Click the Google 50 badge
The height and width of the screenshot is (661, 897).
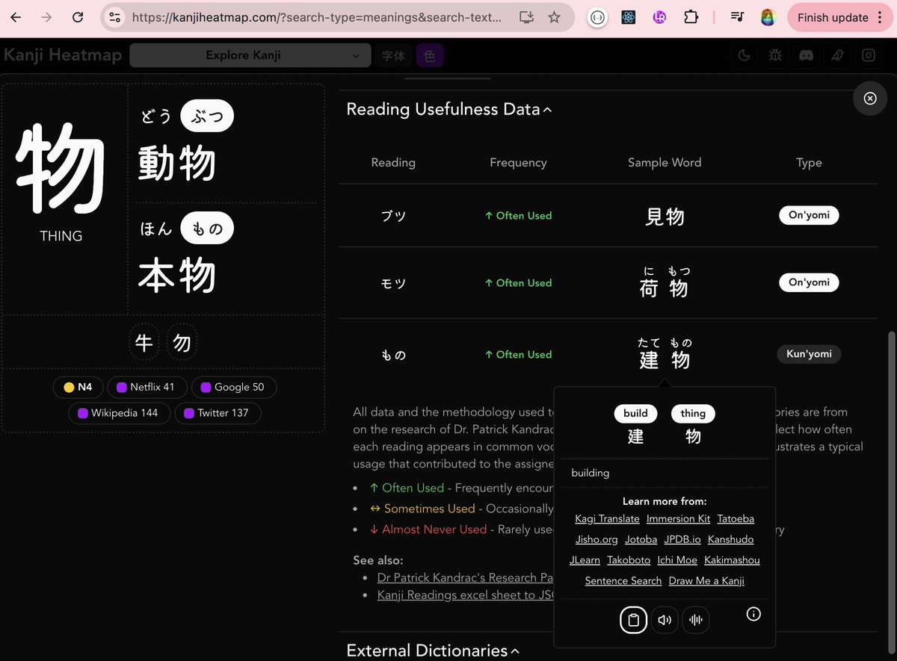pyautogui.click(x=232, y=387)
